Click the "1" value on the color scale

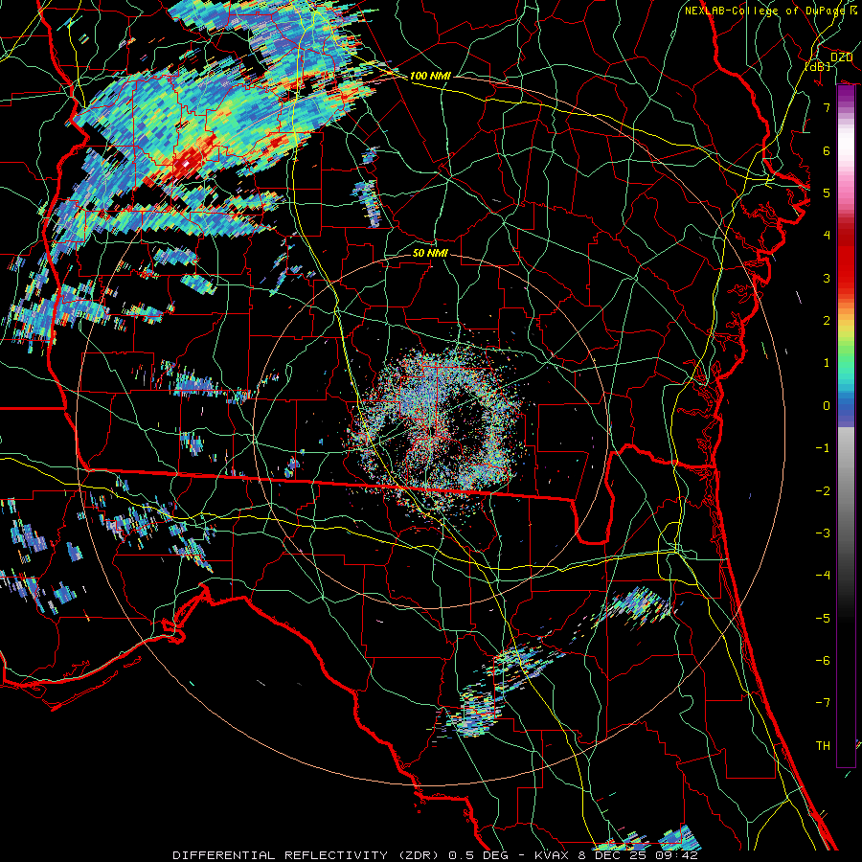827,363
